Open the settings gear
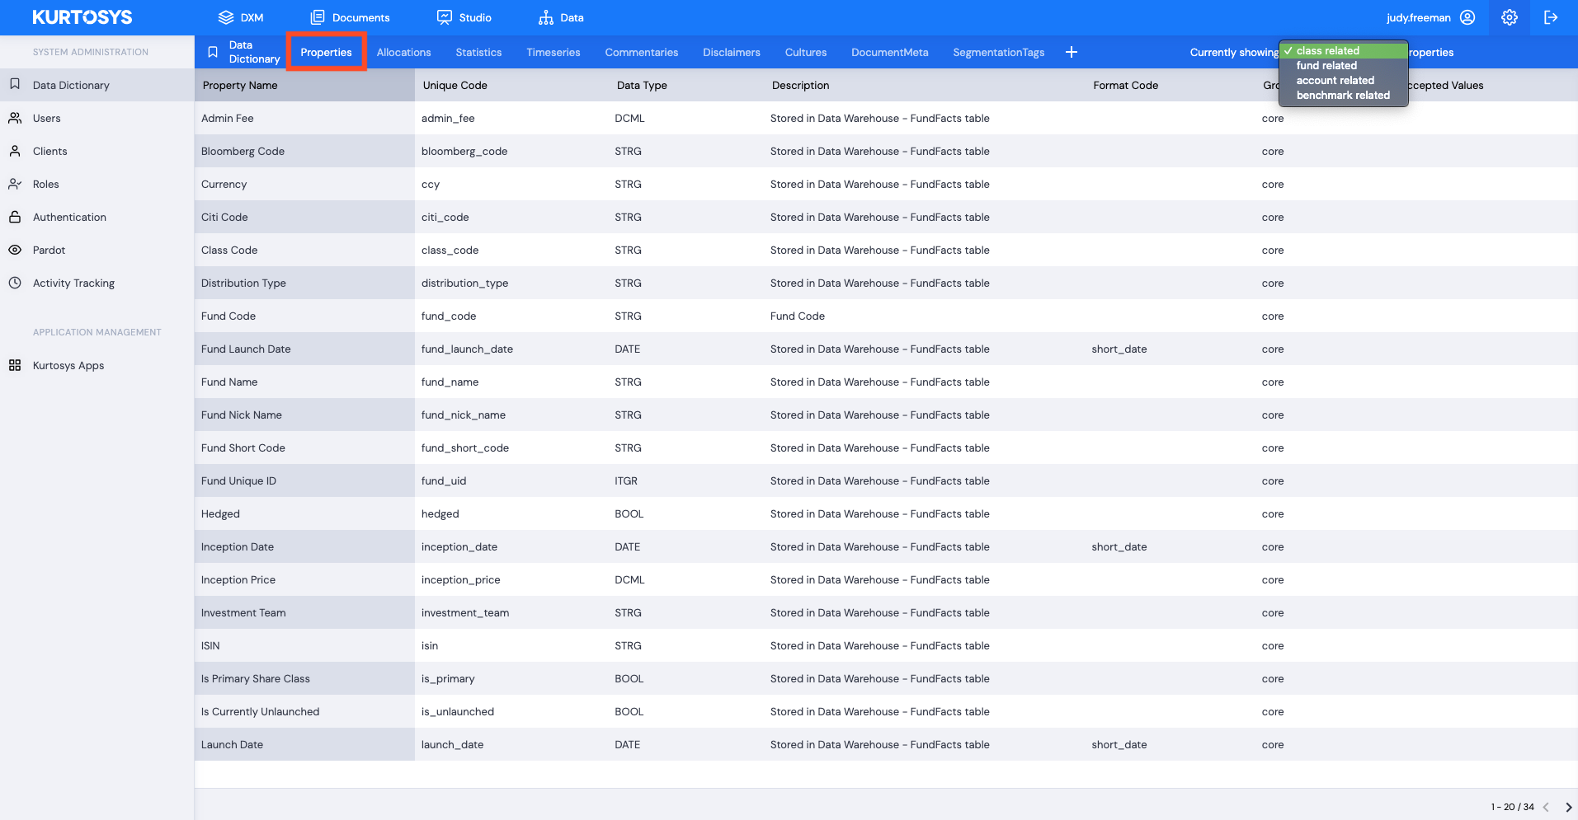1578x820 pixels. [1510, 16]
